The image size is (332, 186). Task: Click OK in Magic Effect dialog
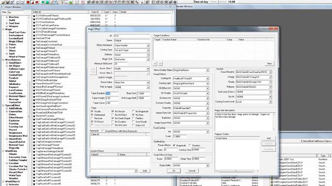tap(174, 171)
